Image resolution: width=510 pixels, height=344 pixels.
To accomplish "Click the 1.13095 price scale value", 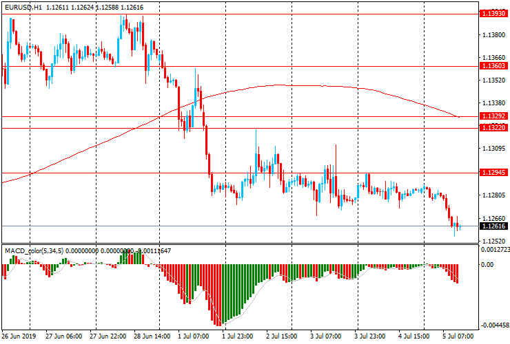I will click(494, 148).
